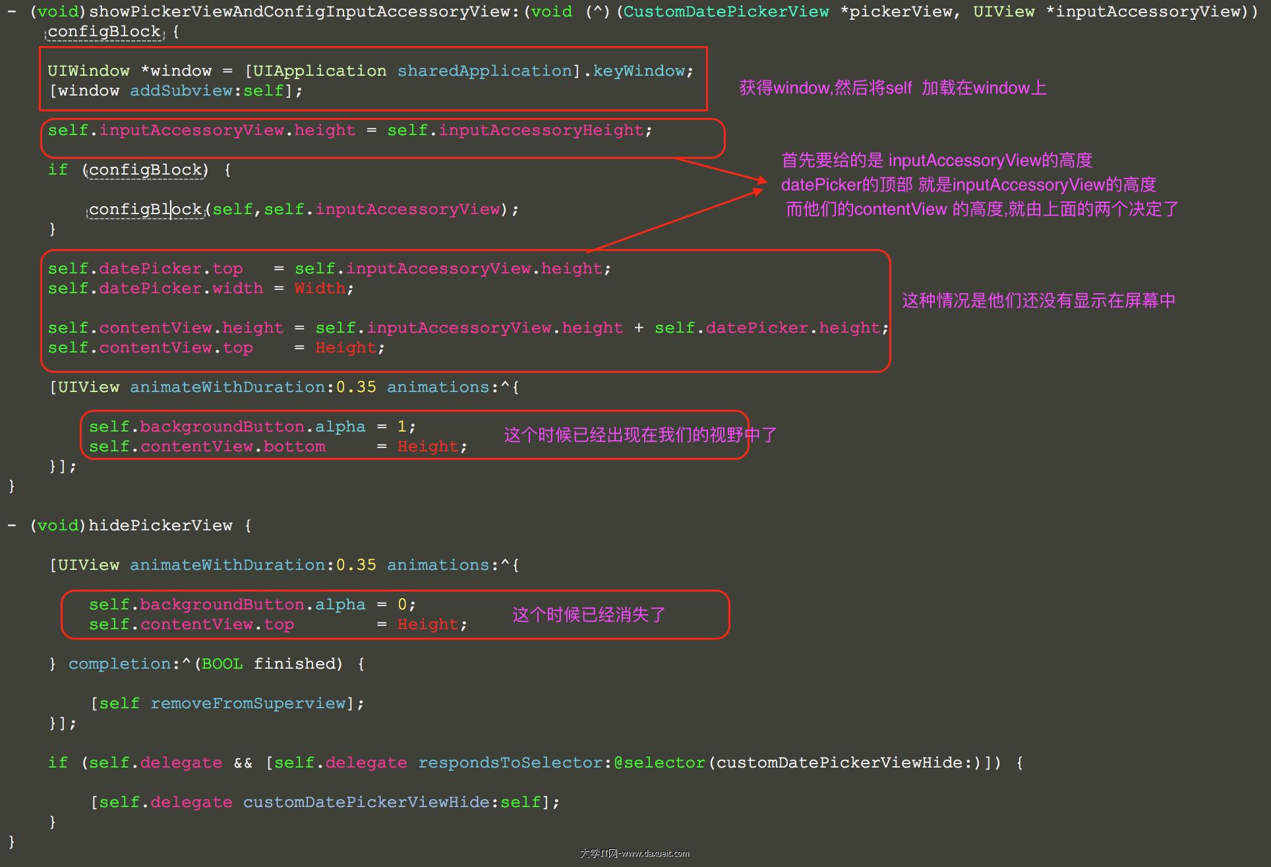
Task: Click the keyWindow property text
Action: point(639,71)
